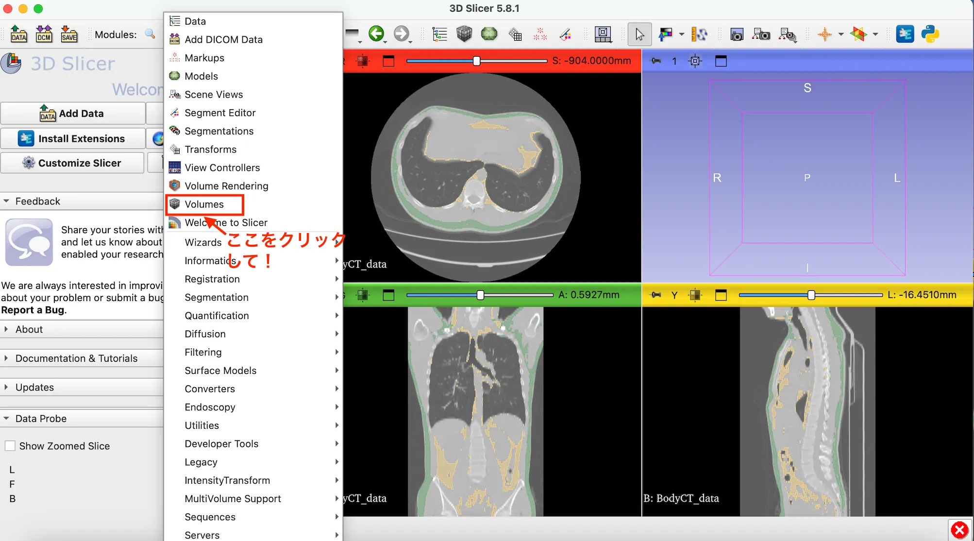
Task: Select the Volume Rendering cube toolbar icon
Action: click(465, 34)
